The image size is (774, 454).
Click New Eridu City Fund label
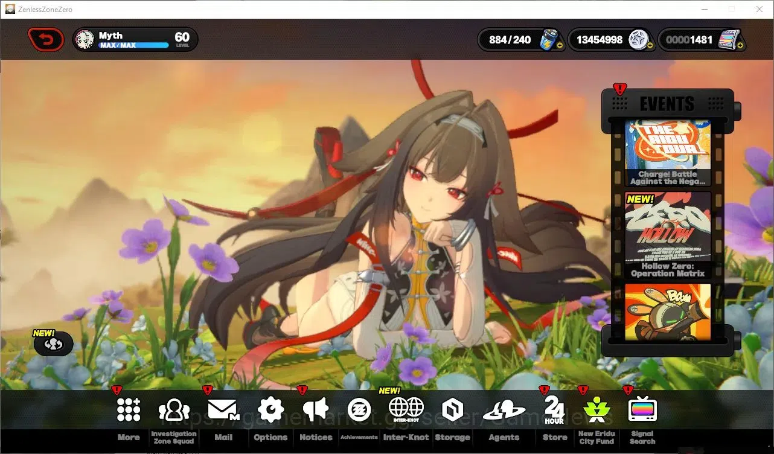(595, 438)
